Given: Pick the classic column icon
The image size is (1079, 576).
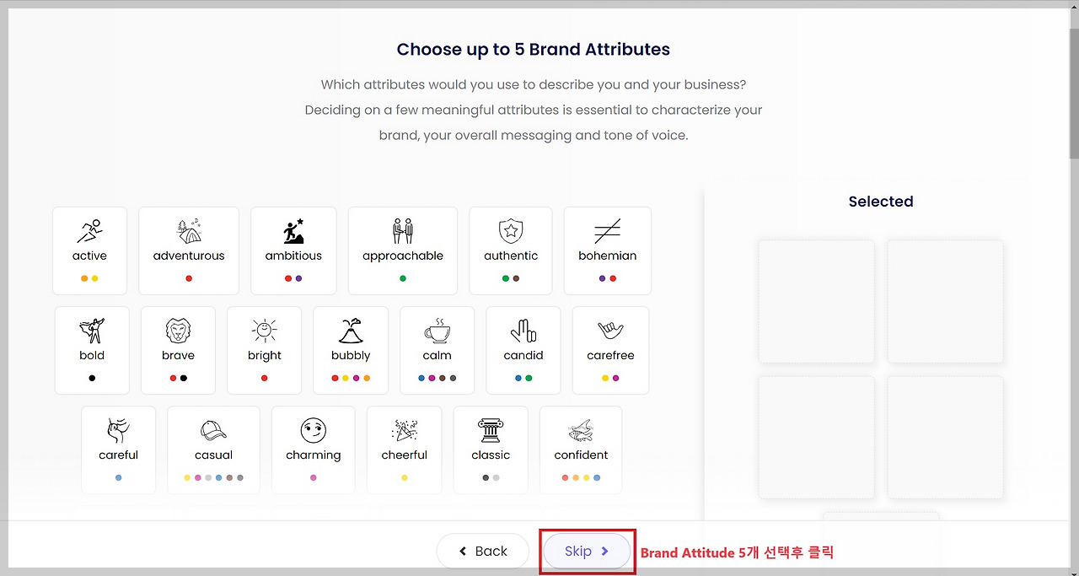Looking at the screenshot, I should coord(491,430).
